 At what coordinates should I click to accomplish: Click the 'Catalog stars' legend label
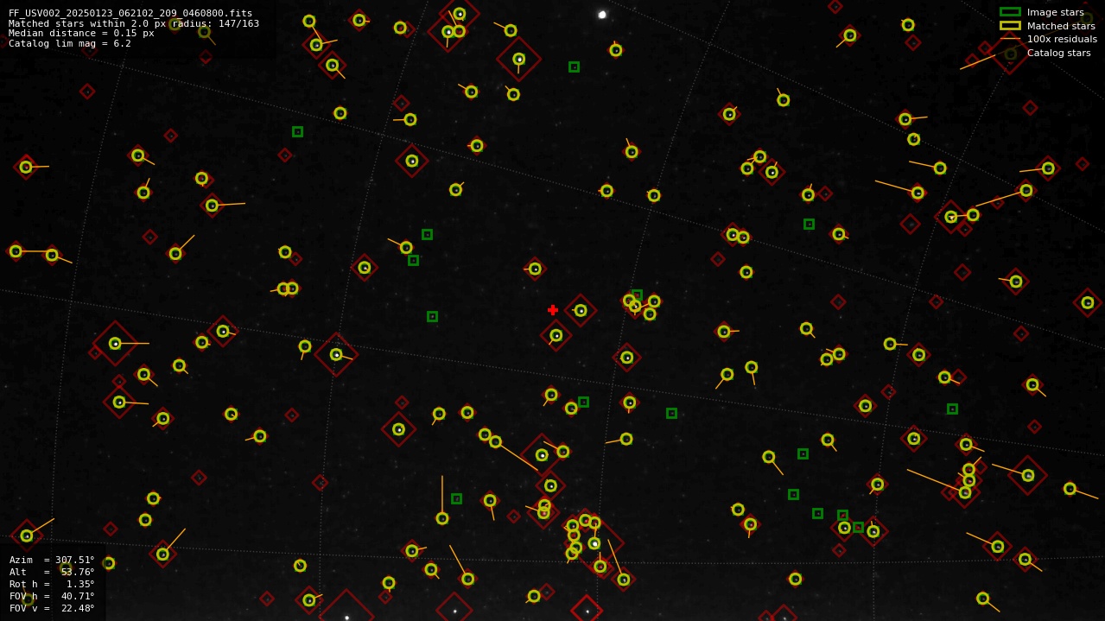click(x=1058, y=53)
